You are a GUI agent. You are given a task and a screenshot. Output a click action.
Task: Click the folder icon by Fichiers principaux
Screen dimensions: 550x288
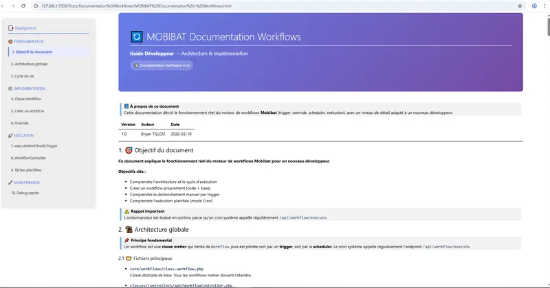click(x=129, y=259)
